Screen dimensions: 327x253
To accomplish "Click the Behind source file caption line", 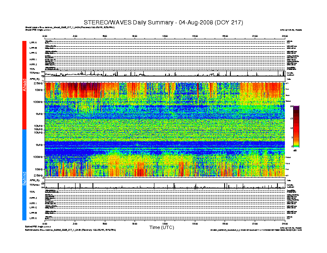I will pyautogui.click(x=71, y=230).
